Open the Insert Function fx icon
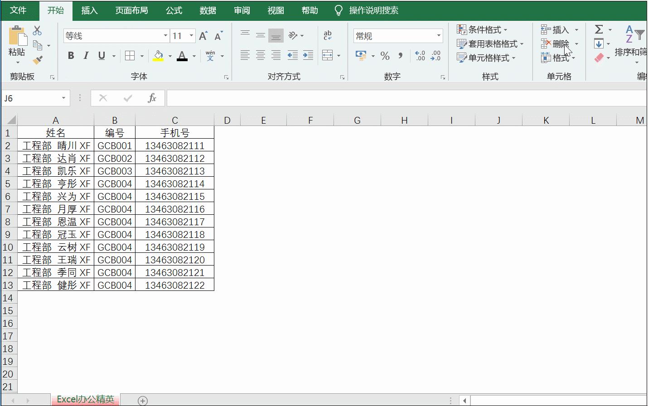Screen dimensions: 648x406 151,98
